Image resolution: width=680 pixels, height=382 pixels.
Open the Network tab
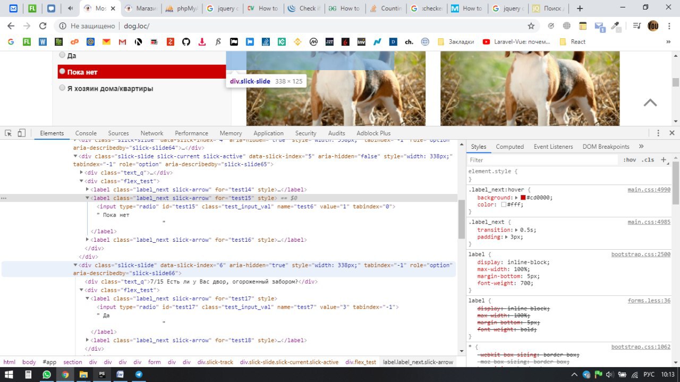tap(152, 133)
